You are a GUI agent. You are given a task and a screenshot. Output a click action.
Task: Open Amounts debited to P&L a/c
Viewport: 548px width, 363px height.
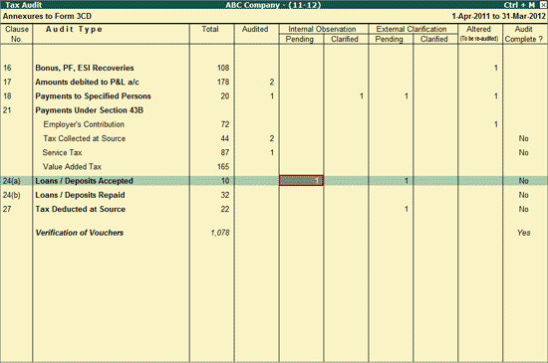(87, 83)
